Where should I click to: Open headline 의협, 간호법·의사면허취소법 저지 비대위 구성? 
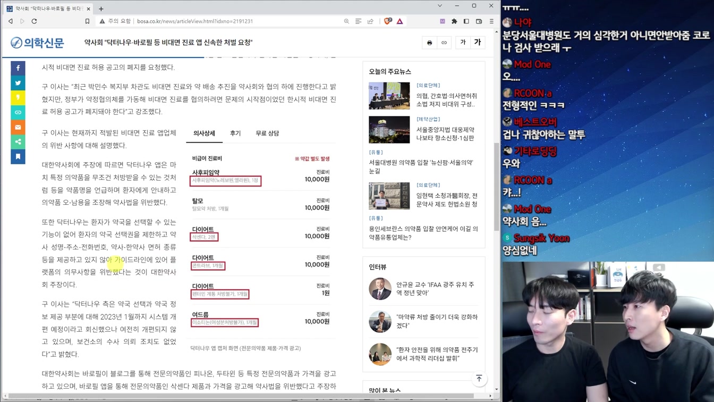446,100
